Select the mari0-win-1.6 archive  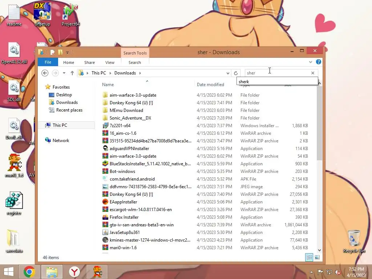123,248
